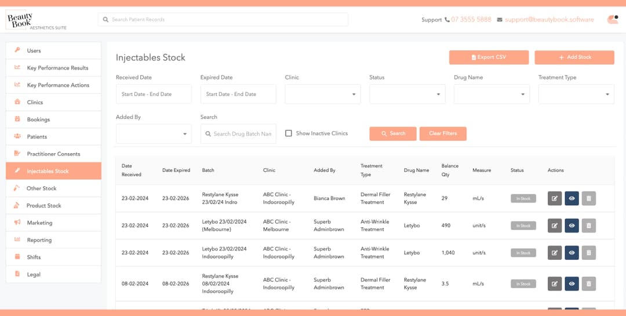626x316 pixels.
Task: Edit the Letybo 23/02/2024 (Melbourne) batch
Action: (555, 226)
